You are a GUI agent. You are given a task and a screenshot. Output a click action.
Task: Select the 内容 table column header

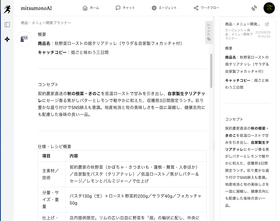[x=74, y=156]
